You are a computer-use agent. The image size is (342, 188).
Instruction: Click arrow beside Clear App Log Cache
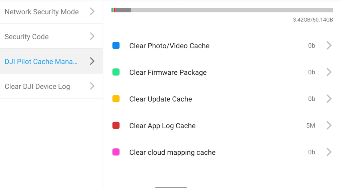[x=329, y=125]
